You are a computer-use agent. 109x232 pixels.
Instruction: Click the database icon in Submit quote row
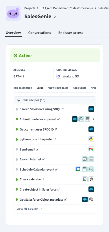(x=88, y=119)
